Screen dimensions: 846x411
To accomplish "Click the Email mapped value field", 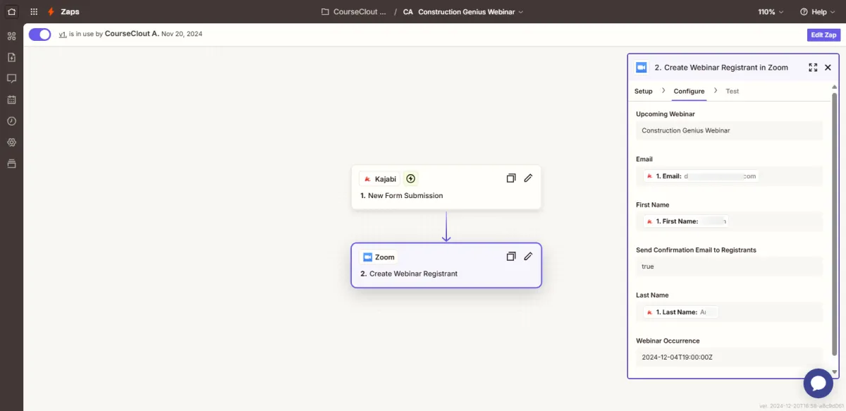I will click(x=729, y=176).
